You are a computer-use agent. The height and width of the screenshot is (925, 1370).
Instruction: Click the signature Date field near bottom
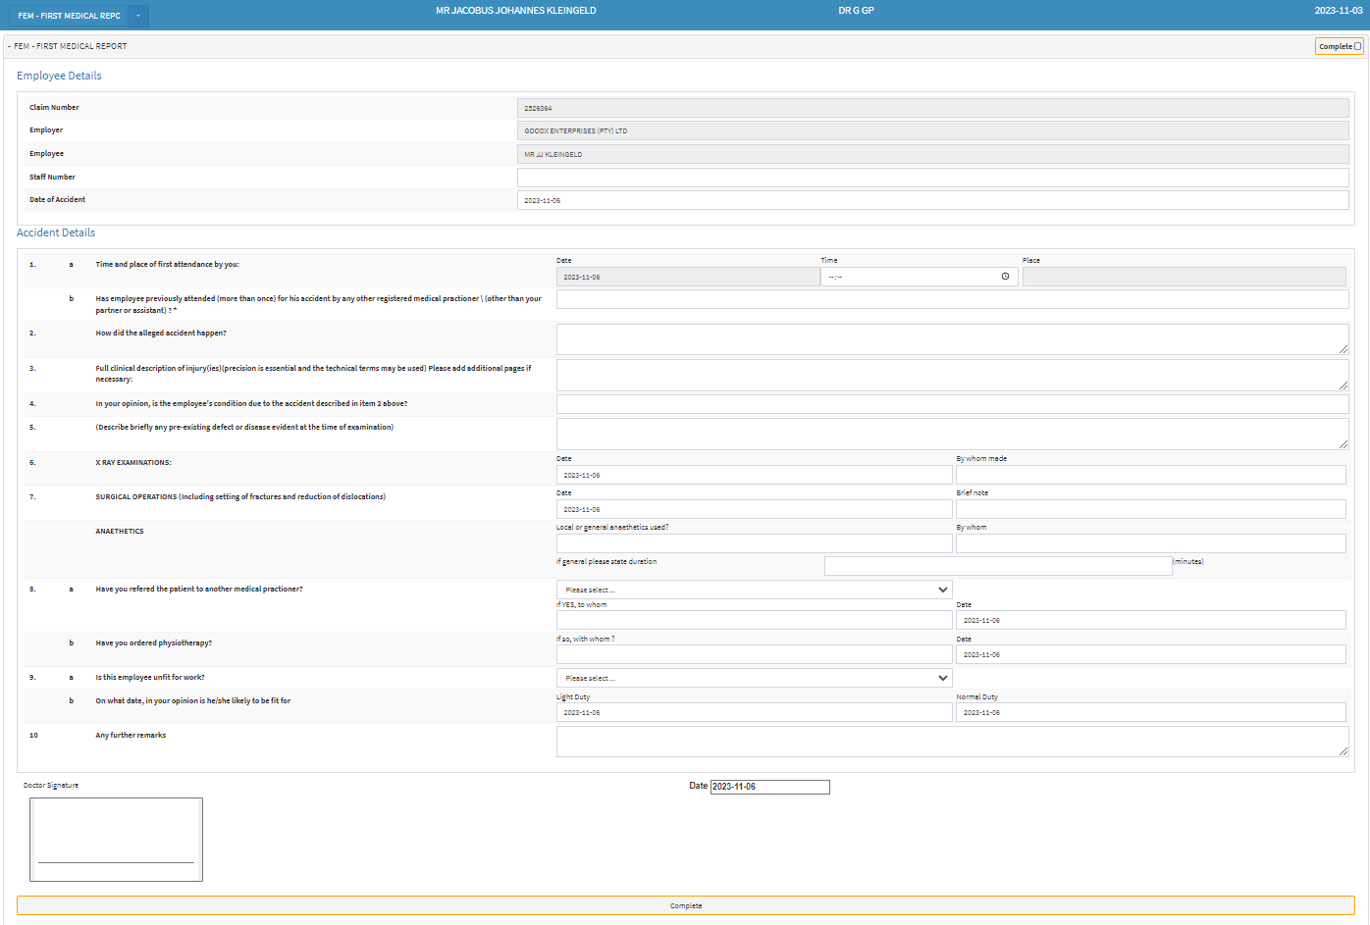(769, 787)
